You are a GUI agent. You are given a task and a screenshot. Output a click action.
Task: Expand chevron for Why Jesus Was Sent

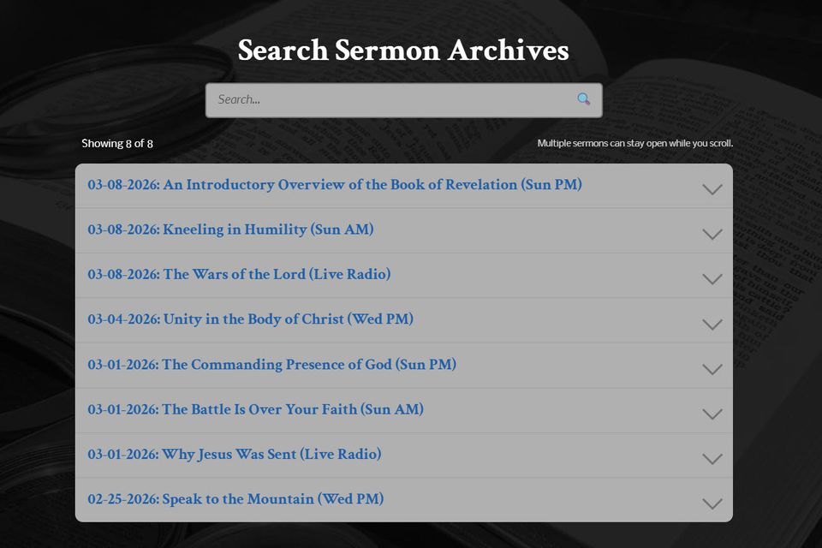click(x=712, y=459)
